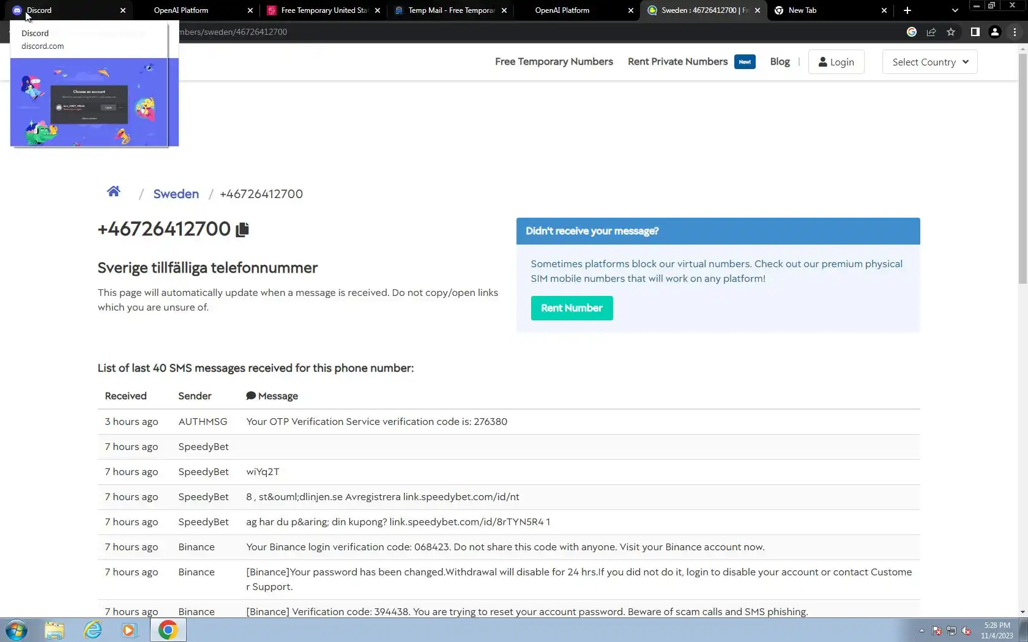Click the Login button

click(836, 62)
